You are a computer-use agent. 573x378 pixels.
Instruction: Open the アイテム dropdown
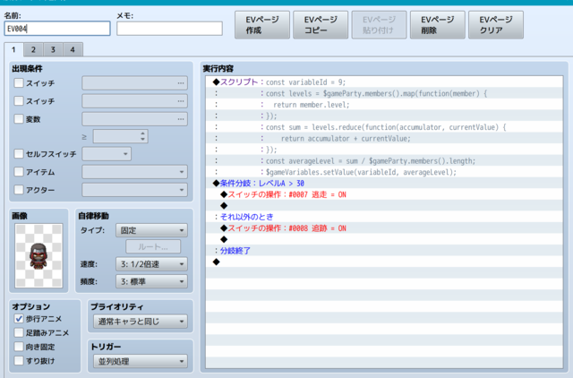(x=135, y=171)
